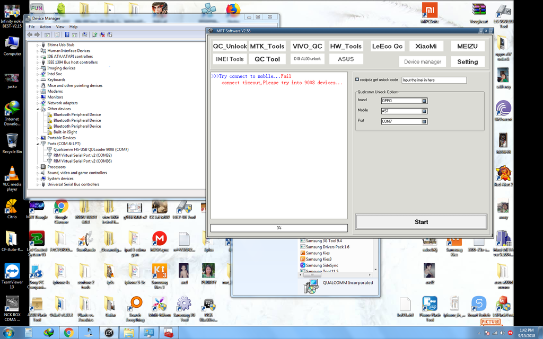Switch to QC_Unlock tab in MRT

[x=230, y=47]
